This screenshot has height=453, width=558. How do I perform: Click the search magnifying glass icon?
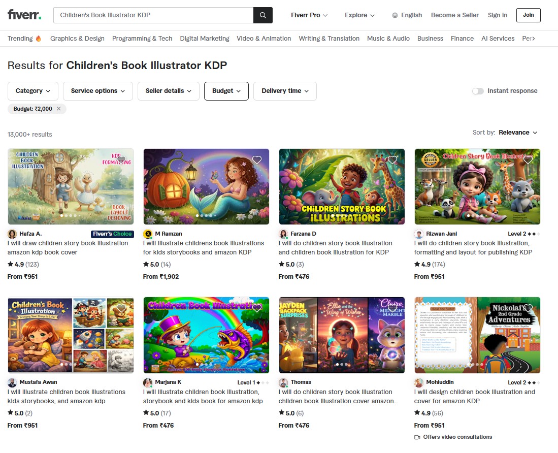click(263, 15)
